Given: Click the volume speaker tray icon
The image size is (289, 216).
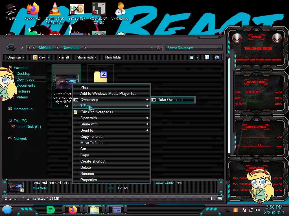Looking at the screenshot, I should pos(258,210).
